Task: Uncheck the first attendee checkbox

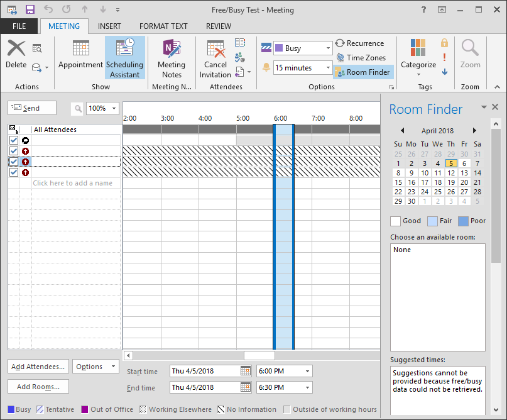Action: point(15,141)
